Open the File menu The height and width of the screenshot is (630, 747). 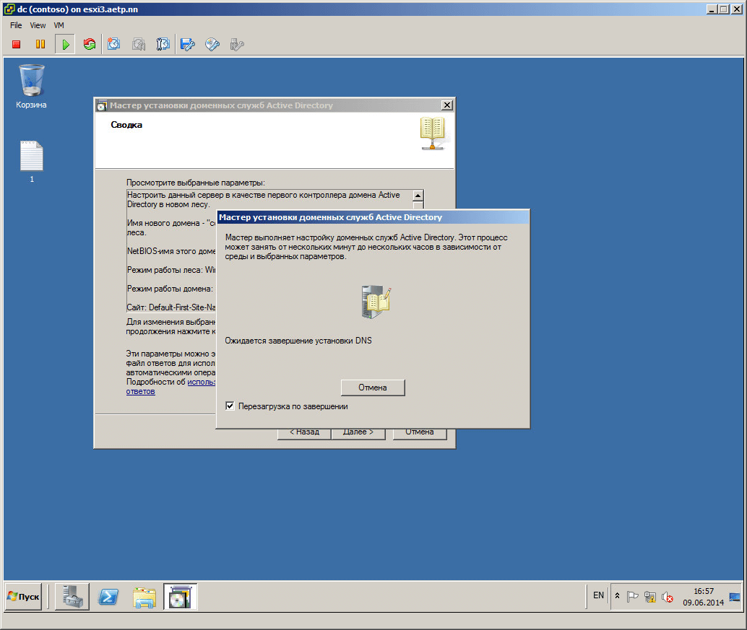click(16, 25)
